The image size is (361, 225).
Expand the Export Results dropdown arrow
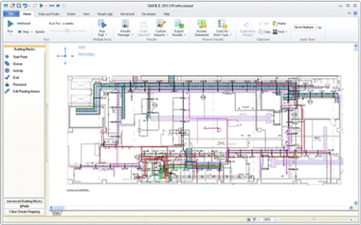click(185, 35)
